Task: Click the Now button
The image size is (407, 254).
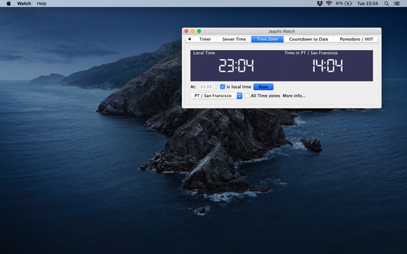Action: coord(263,87)
